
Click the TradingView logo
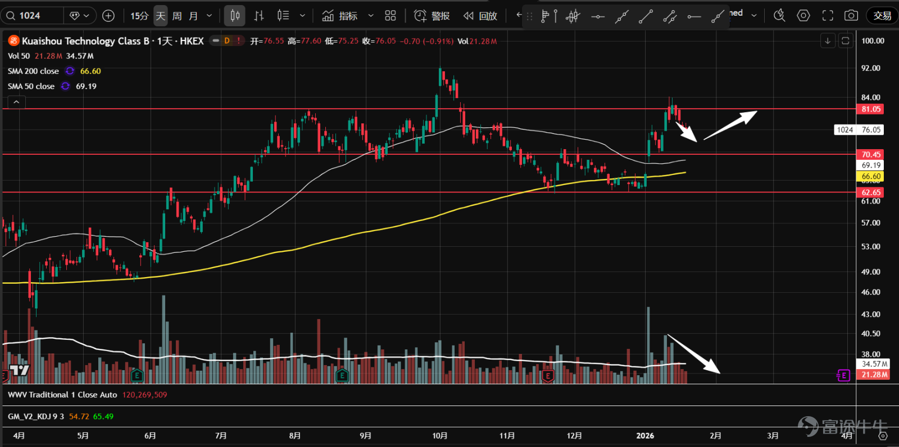click(19, 370)
